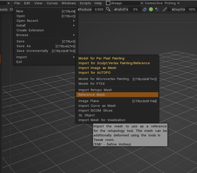Decrease Depth with its left arrow
This screenshot has width=197, height=173.
173,9
